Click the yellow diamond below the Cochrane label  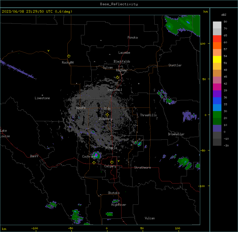(94, 163)
